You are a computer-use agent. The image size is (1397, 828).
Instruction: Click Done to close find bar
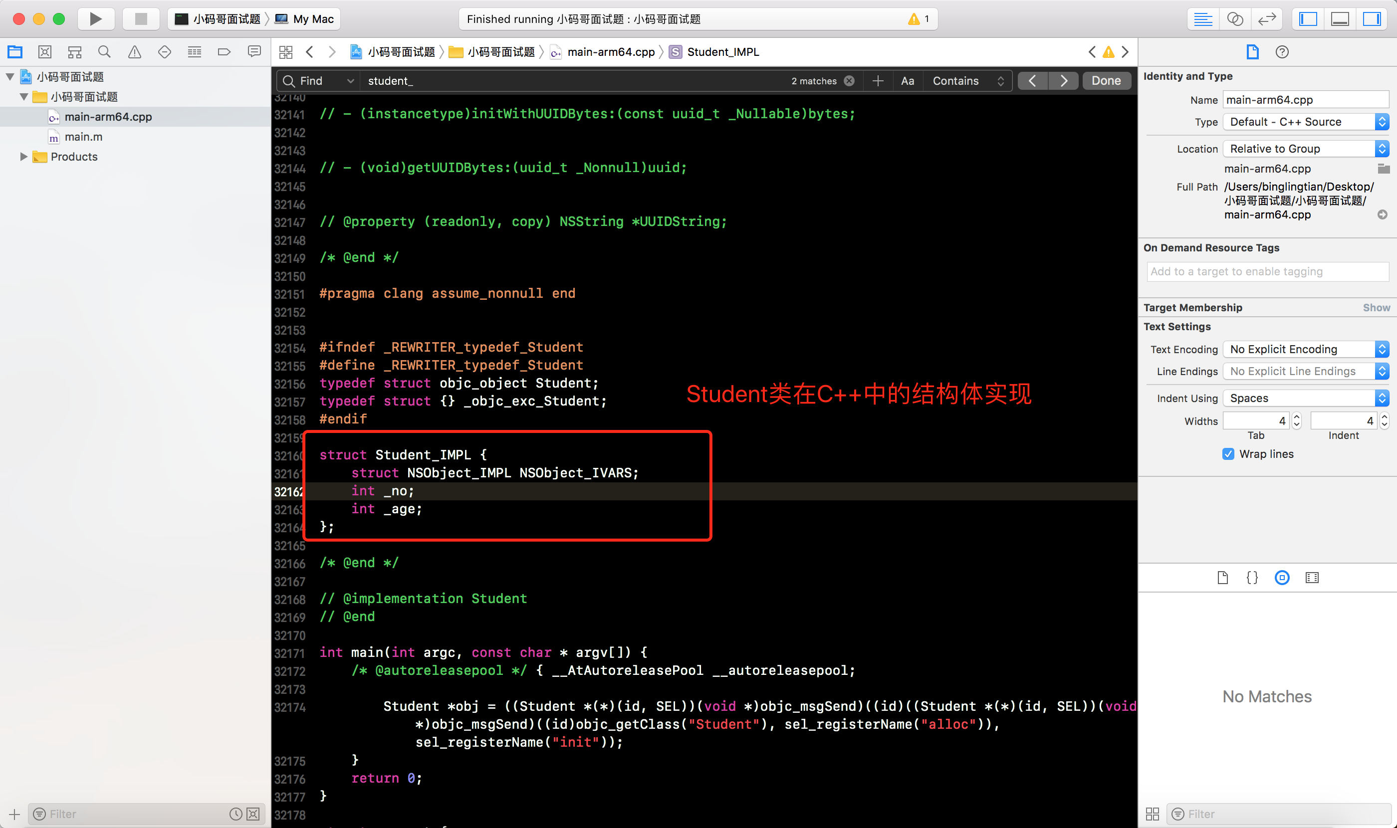tap(1106, 81)
